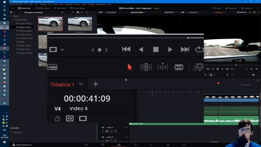
Task: Show the audio Mixer panel
Action: 217,8
